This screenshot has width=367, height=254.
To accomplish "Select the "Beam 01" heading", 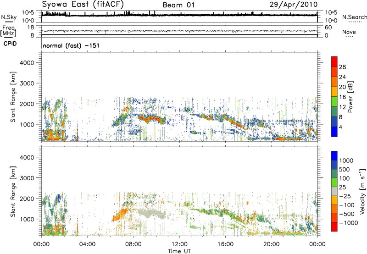I will pos(178,5).
